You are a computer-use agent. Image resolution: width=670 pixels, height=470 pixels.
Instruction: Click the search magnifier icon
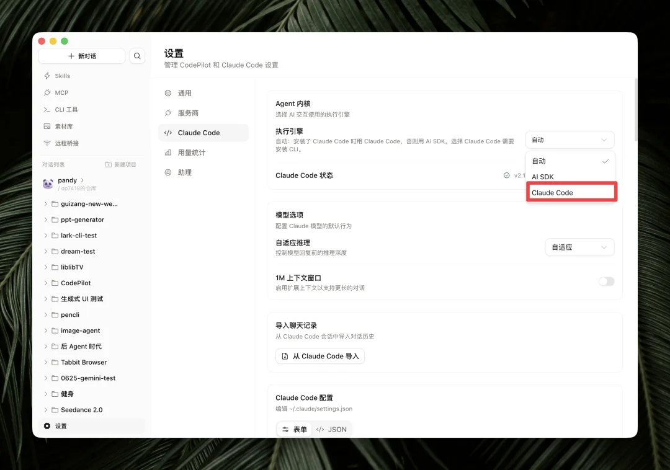(137, 56)
